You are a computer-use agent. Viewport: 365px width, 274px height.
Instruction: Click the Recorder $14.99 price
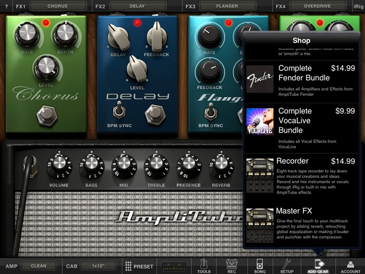click(x=343, y=161)
